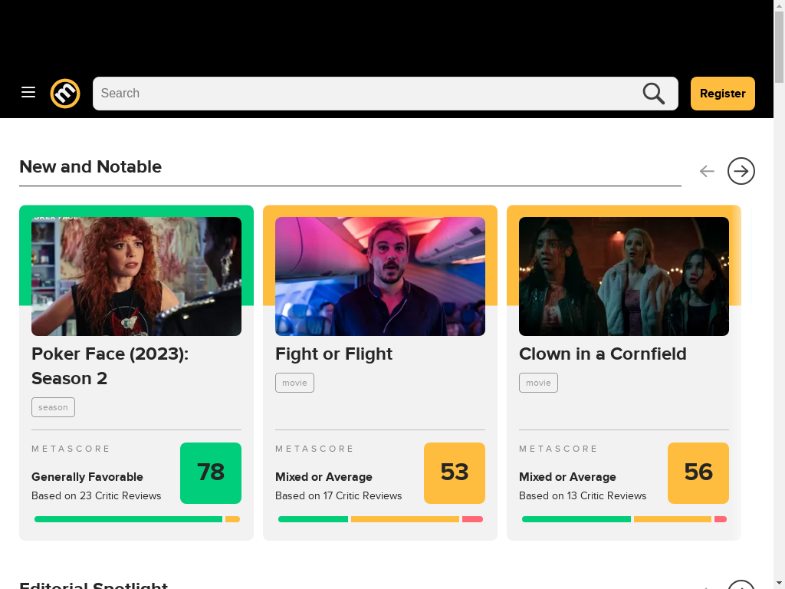Go to next New and Notable items

click(741, 171)
